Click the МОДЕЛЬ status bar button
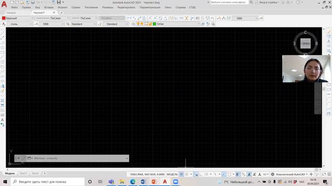Screen dimensions: 332x186 (172, 175)
